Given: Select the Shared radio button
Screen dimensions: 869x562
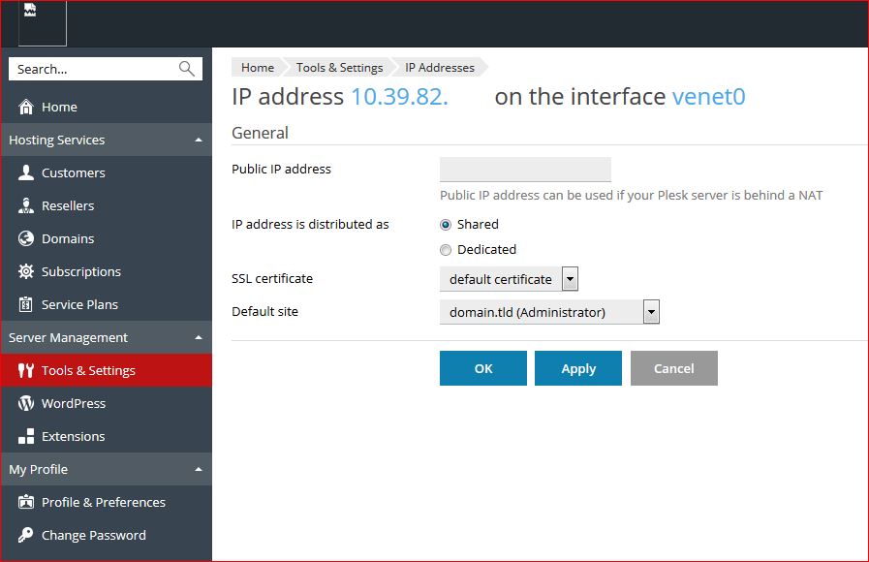Looking at the screenshot, I should click(446, 224).
